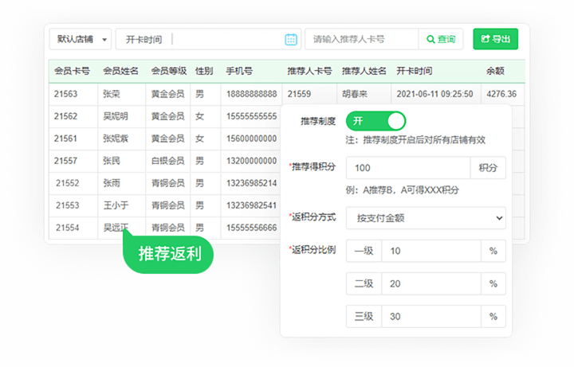Image resolution: width=574 pixels, height=367 pixels.
Task: Click phone number 13236985214
Action: (x=251, y=183)
